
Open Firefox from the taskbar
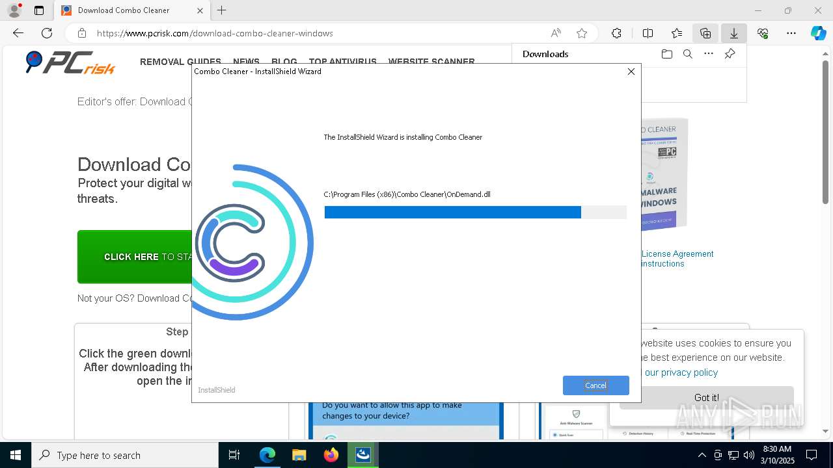coord(331,455)
